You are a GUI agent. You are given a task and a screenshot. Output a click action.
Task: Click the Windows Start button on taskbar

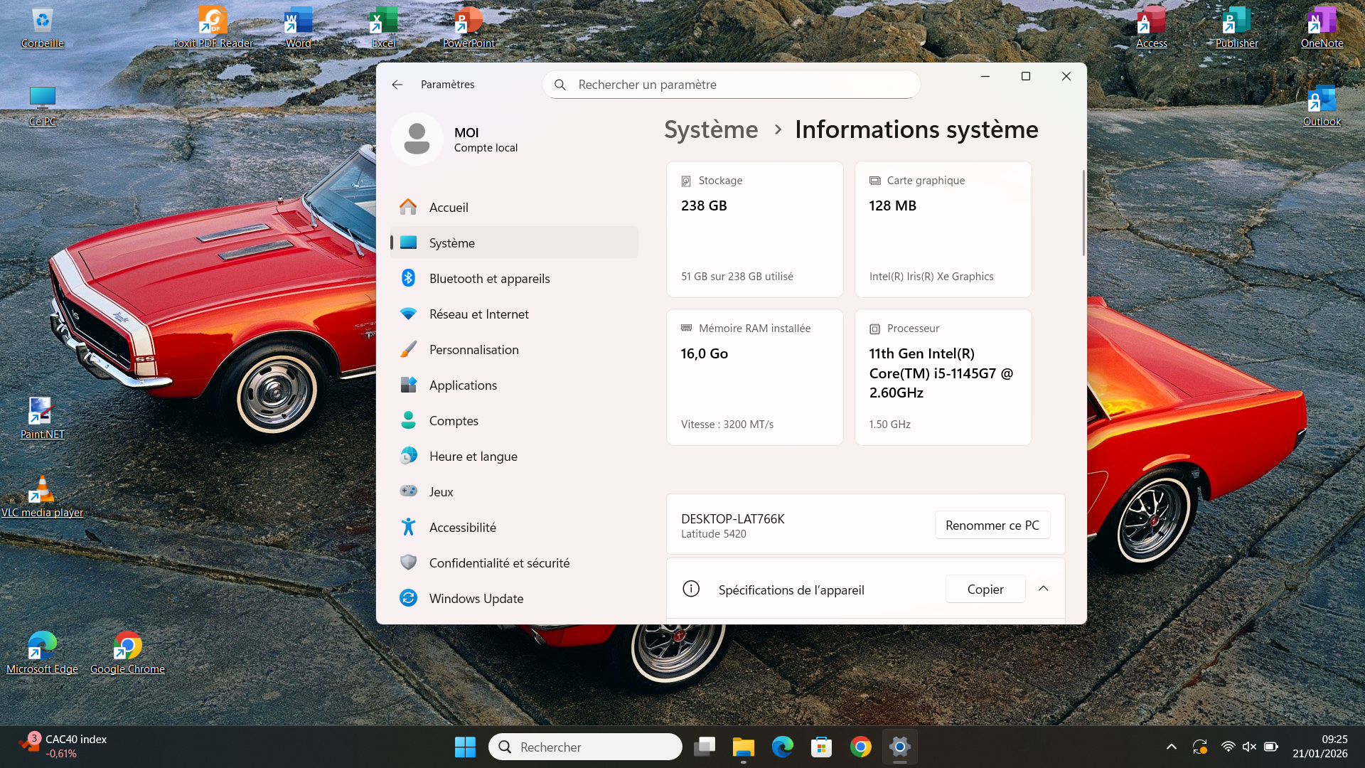(465, 747)
